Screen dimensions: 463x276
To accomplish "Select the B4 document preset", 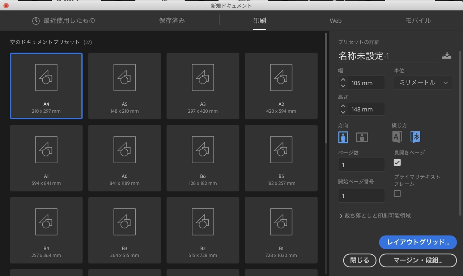I will pyautogui.click(x=46, y=230).
